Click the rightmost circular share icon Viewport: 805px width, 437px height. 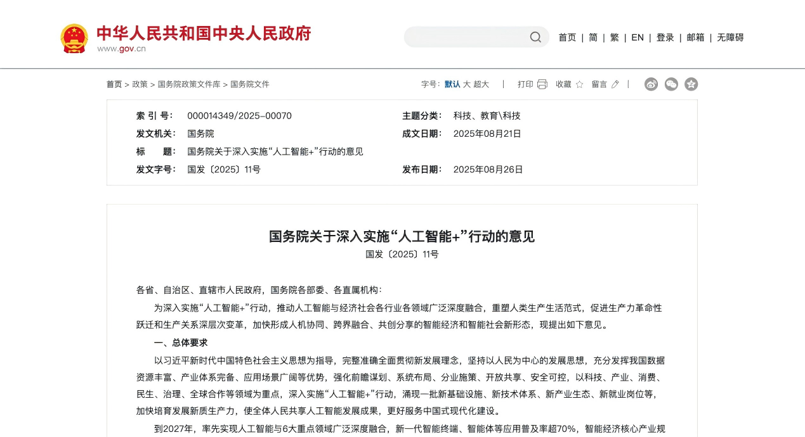tap(691, 84)
